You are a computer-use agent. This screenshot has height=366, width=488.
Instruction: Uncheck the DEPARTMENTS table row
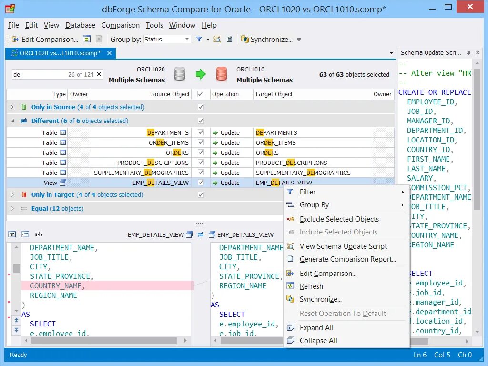click(201, 132)
